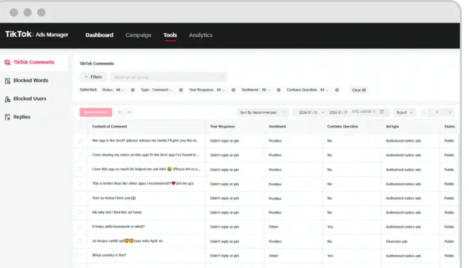Tick checkbox for "Idk why but I find this ad funny"
The image size is (469, 268).
click(79, 212)
